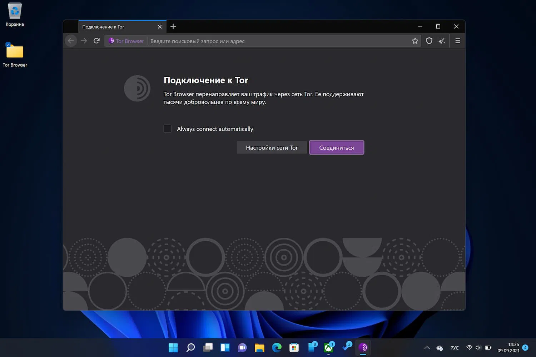This screenshot has width=536, height=357.
Task: Open notifications with the badge 4
Action: [525, 348]
